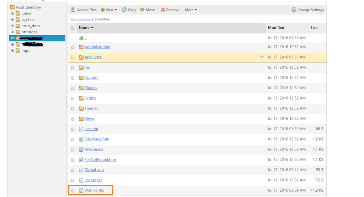
Task: Check the App_Data row checkbox
Action: click(73, 57)
